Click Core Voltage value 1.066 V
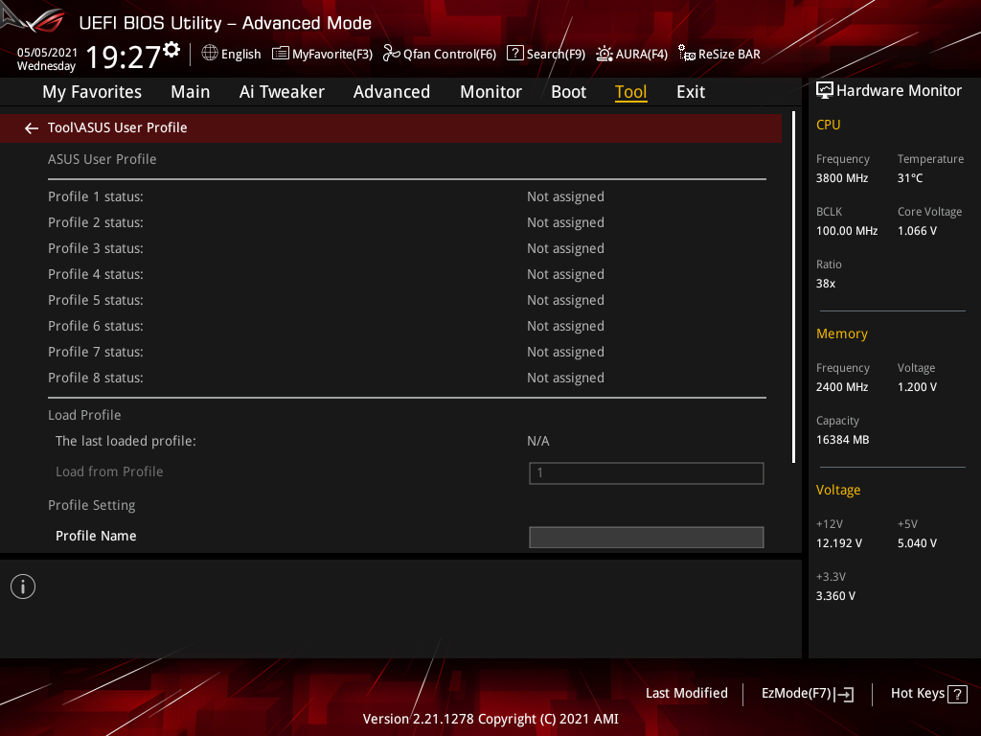The width and height of the screenshot is (981, 736). coord(917,231)
